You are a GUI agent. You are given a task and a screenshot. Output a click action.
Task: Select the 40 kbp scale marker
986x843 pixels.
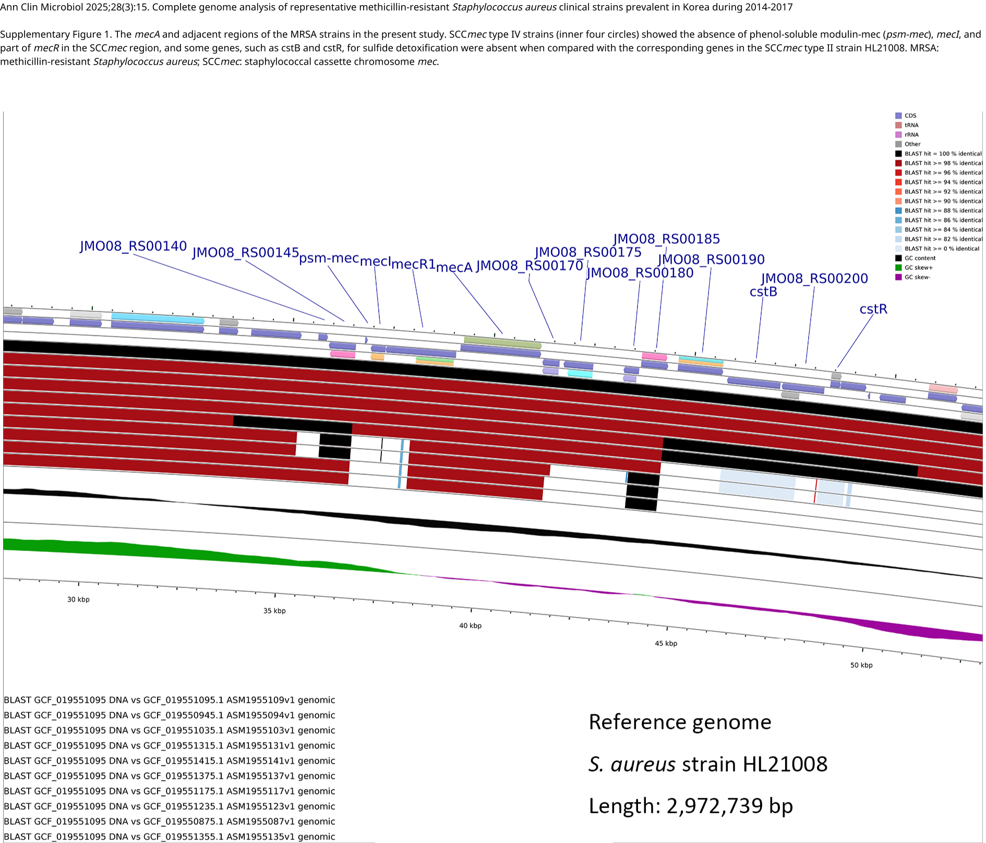(470, 626)
